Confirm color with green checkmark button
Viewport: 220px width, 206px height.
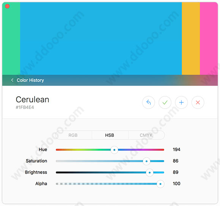165,102
